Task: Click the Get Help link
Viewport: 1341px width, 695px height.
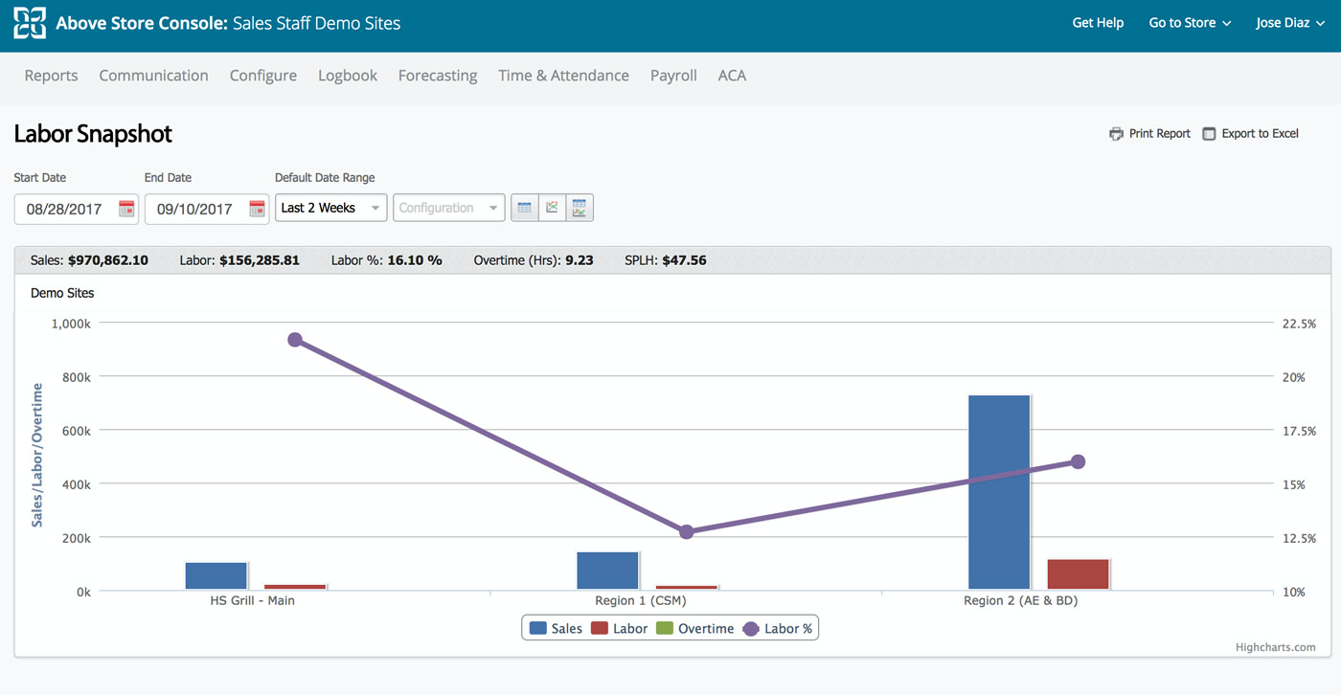Action: click(x=1098, y=23)
